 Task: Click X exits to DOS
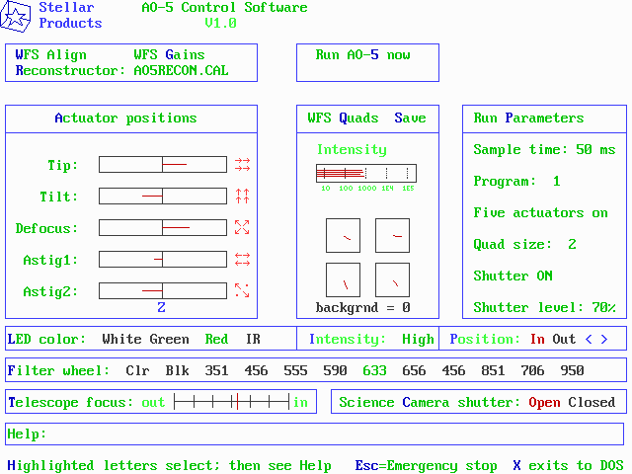569,465
